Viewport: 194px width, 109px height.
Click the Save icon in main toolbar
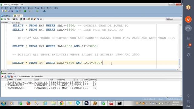click(9, 11)
